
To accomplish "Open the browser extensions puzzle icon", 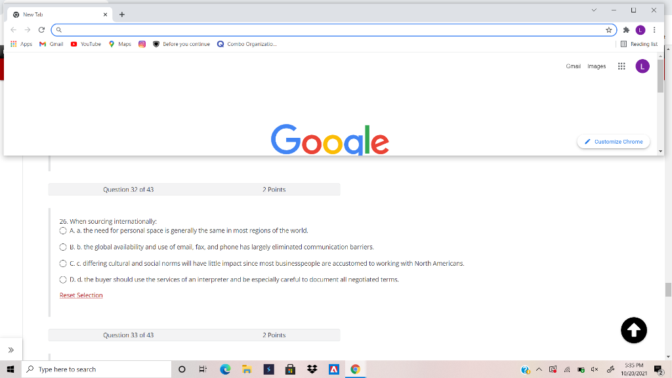I will coord(624,30).
